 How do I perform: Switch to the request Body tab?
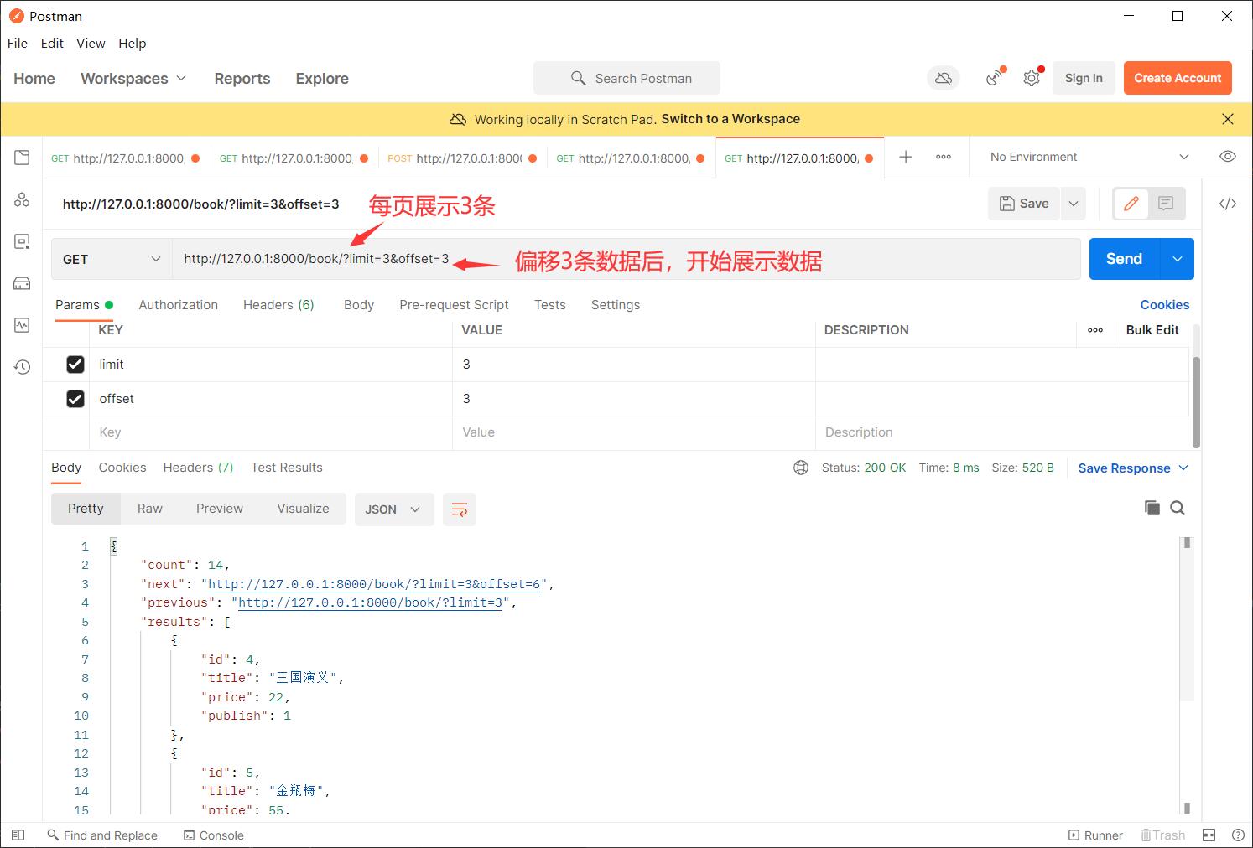[359, 305]
